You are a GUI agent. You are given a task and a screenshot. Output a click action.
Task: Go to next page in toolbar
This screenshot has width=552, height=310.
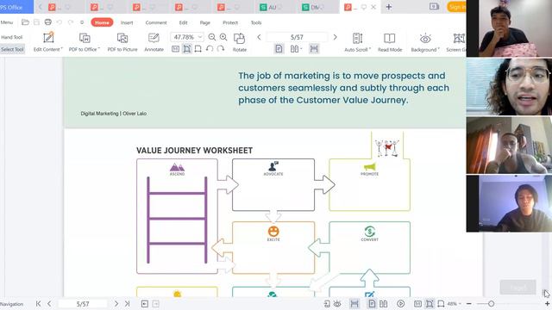335,37
